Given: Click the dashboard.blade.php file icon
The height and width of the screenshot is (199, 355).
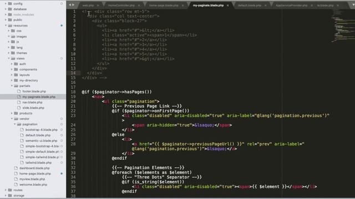Looking at the screenshot, I should (16, 168).
